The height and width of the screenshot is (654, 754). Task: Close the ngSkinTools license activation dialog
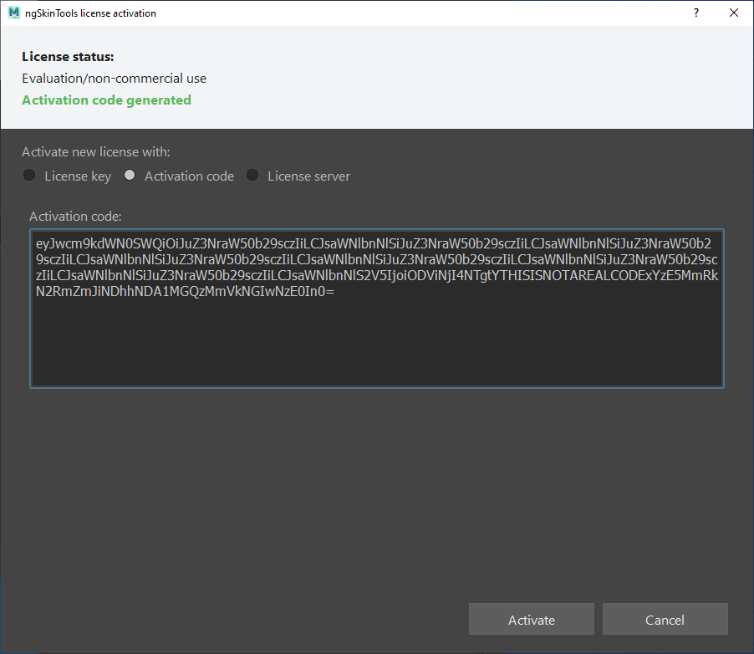tap(734, 13)
